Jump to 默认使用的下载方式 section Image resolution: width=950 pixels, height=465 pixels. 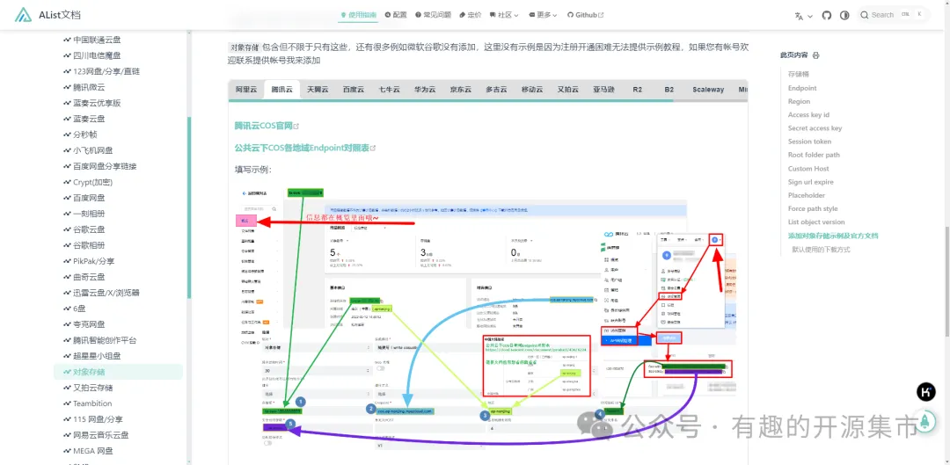click(x=821, y=249)
